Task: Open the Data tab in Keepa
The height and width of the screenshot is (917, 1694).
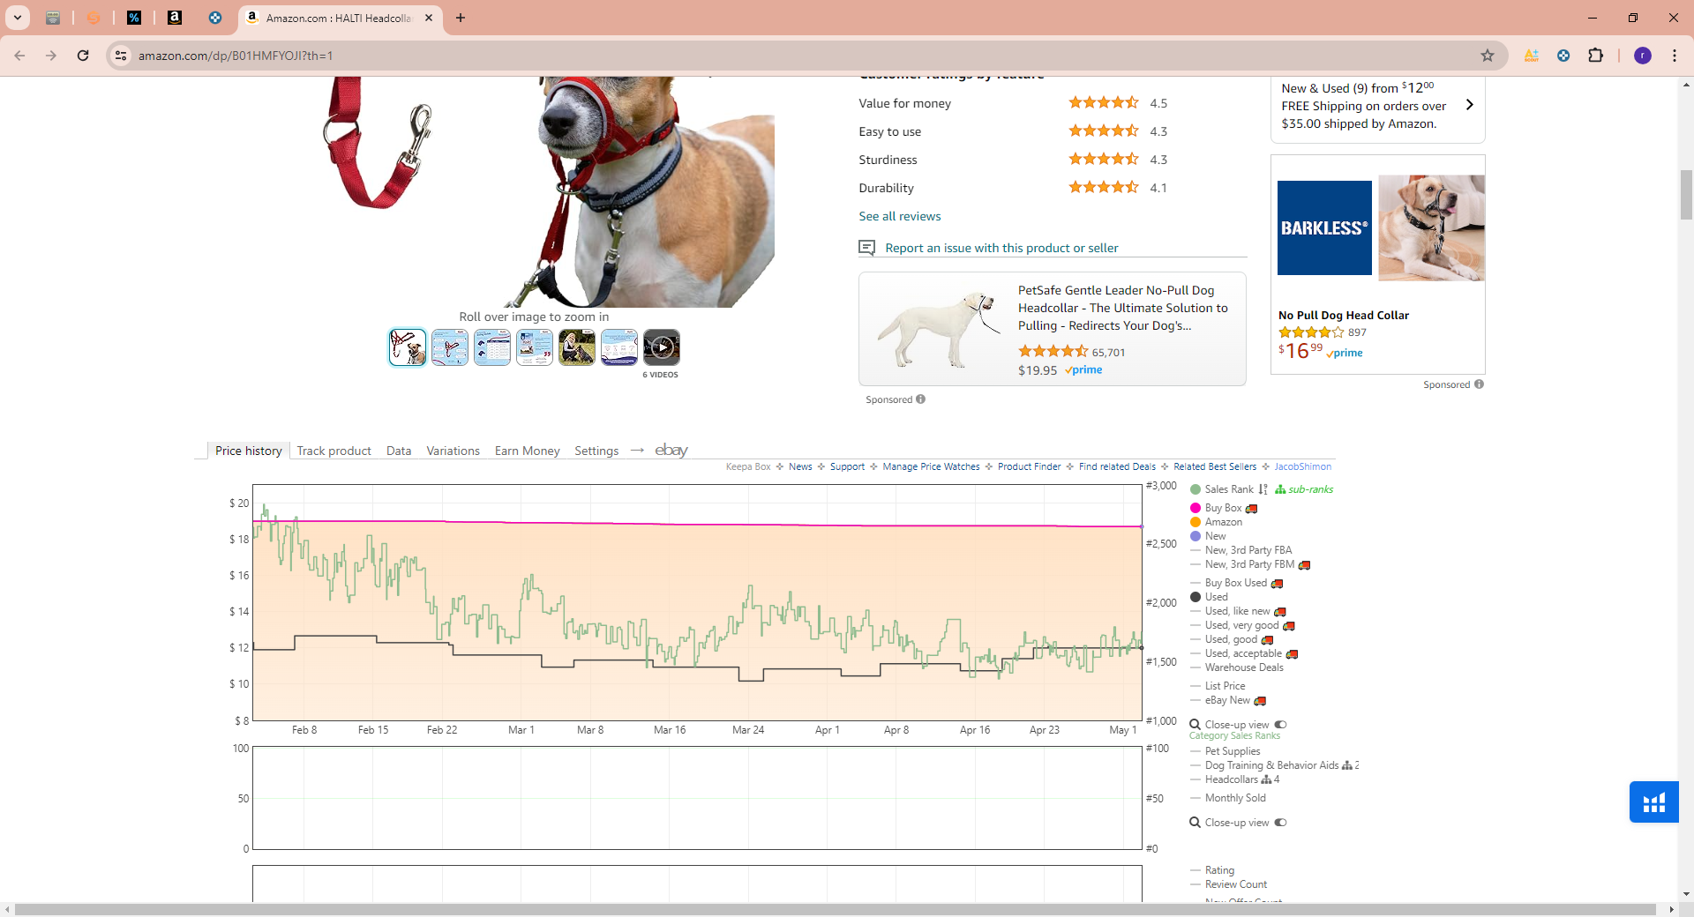Action: point(399,451)
